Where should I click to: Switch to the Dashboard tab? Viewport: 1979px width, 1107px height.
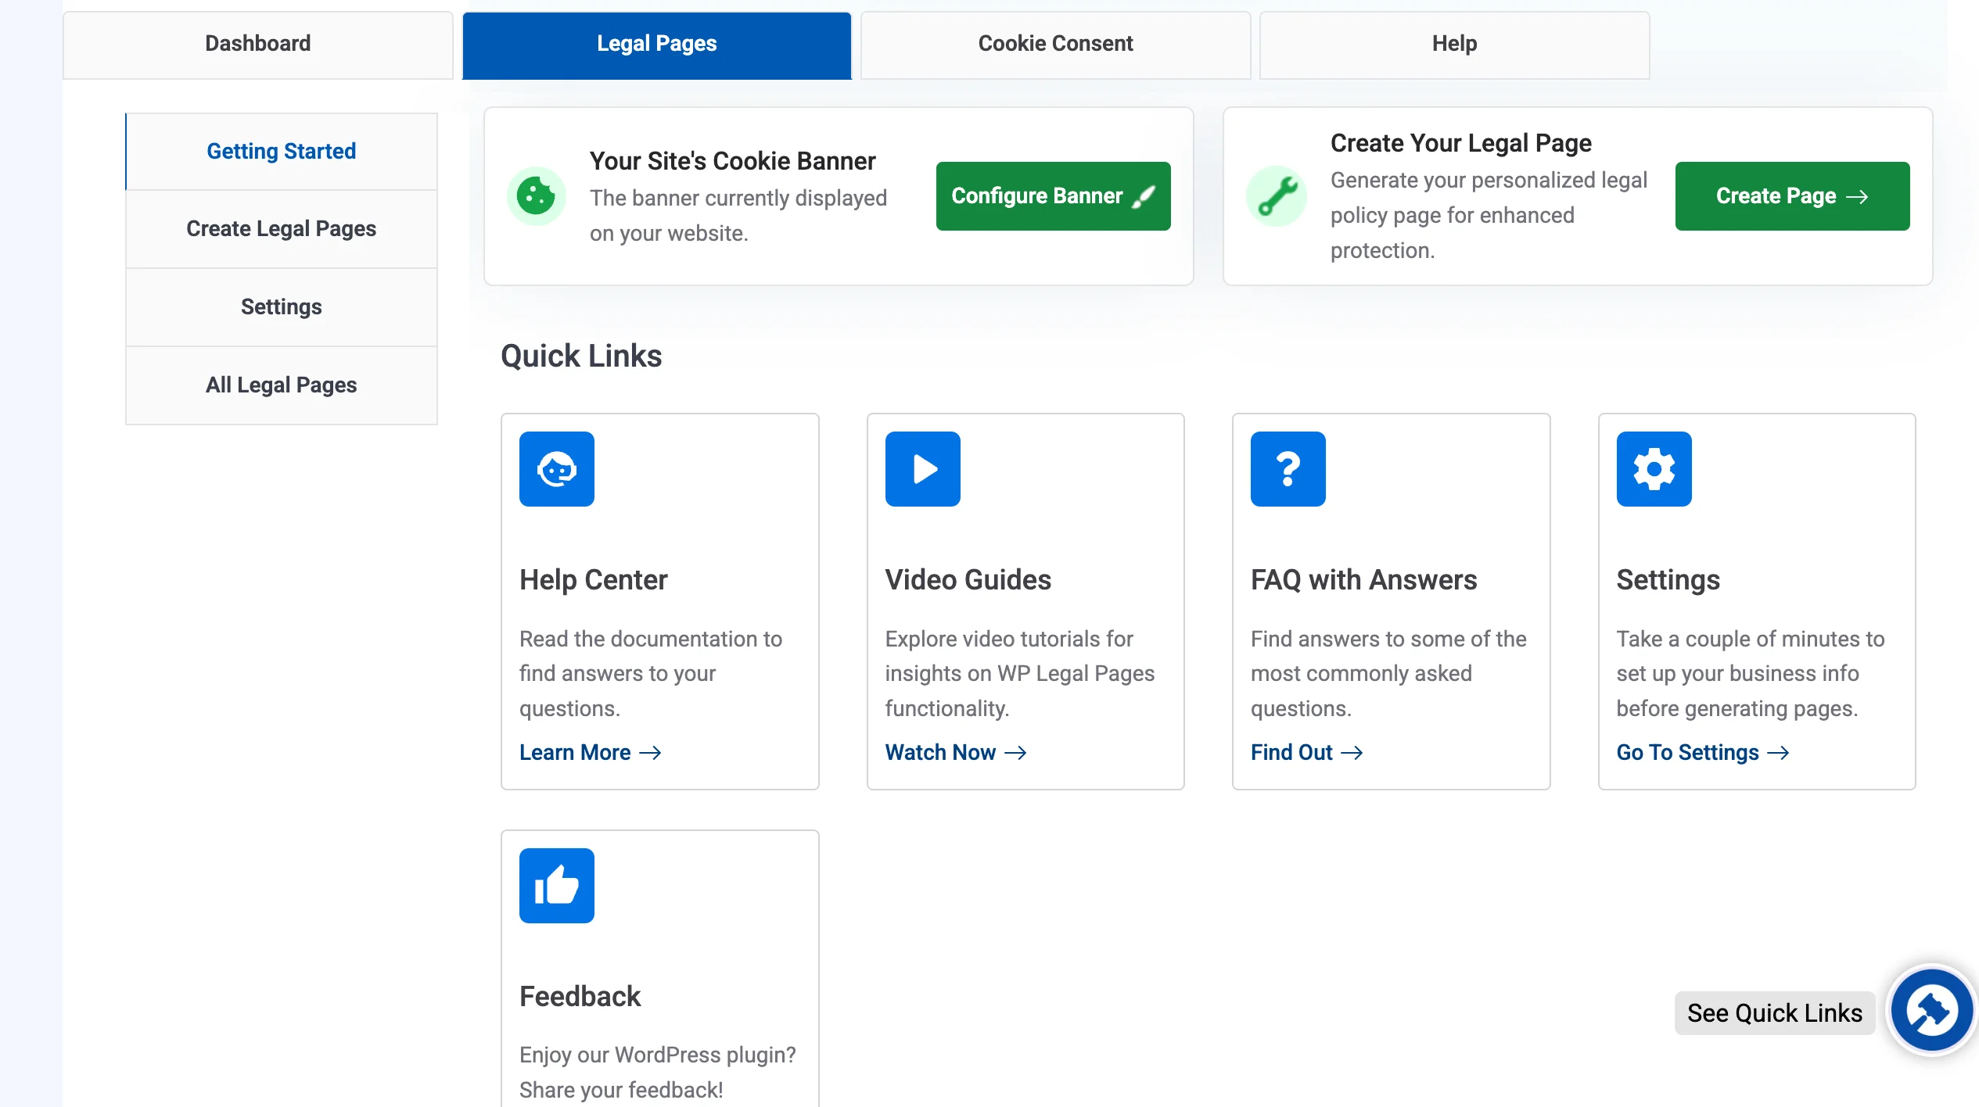coord(257,44)
